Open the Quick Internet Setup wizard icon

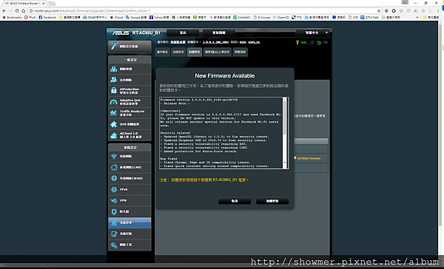(115, 46)
